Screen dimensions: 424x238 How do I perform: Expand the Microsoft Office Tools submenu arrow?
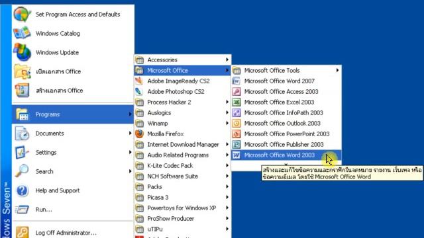pos(337,71)
